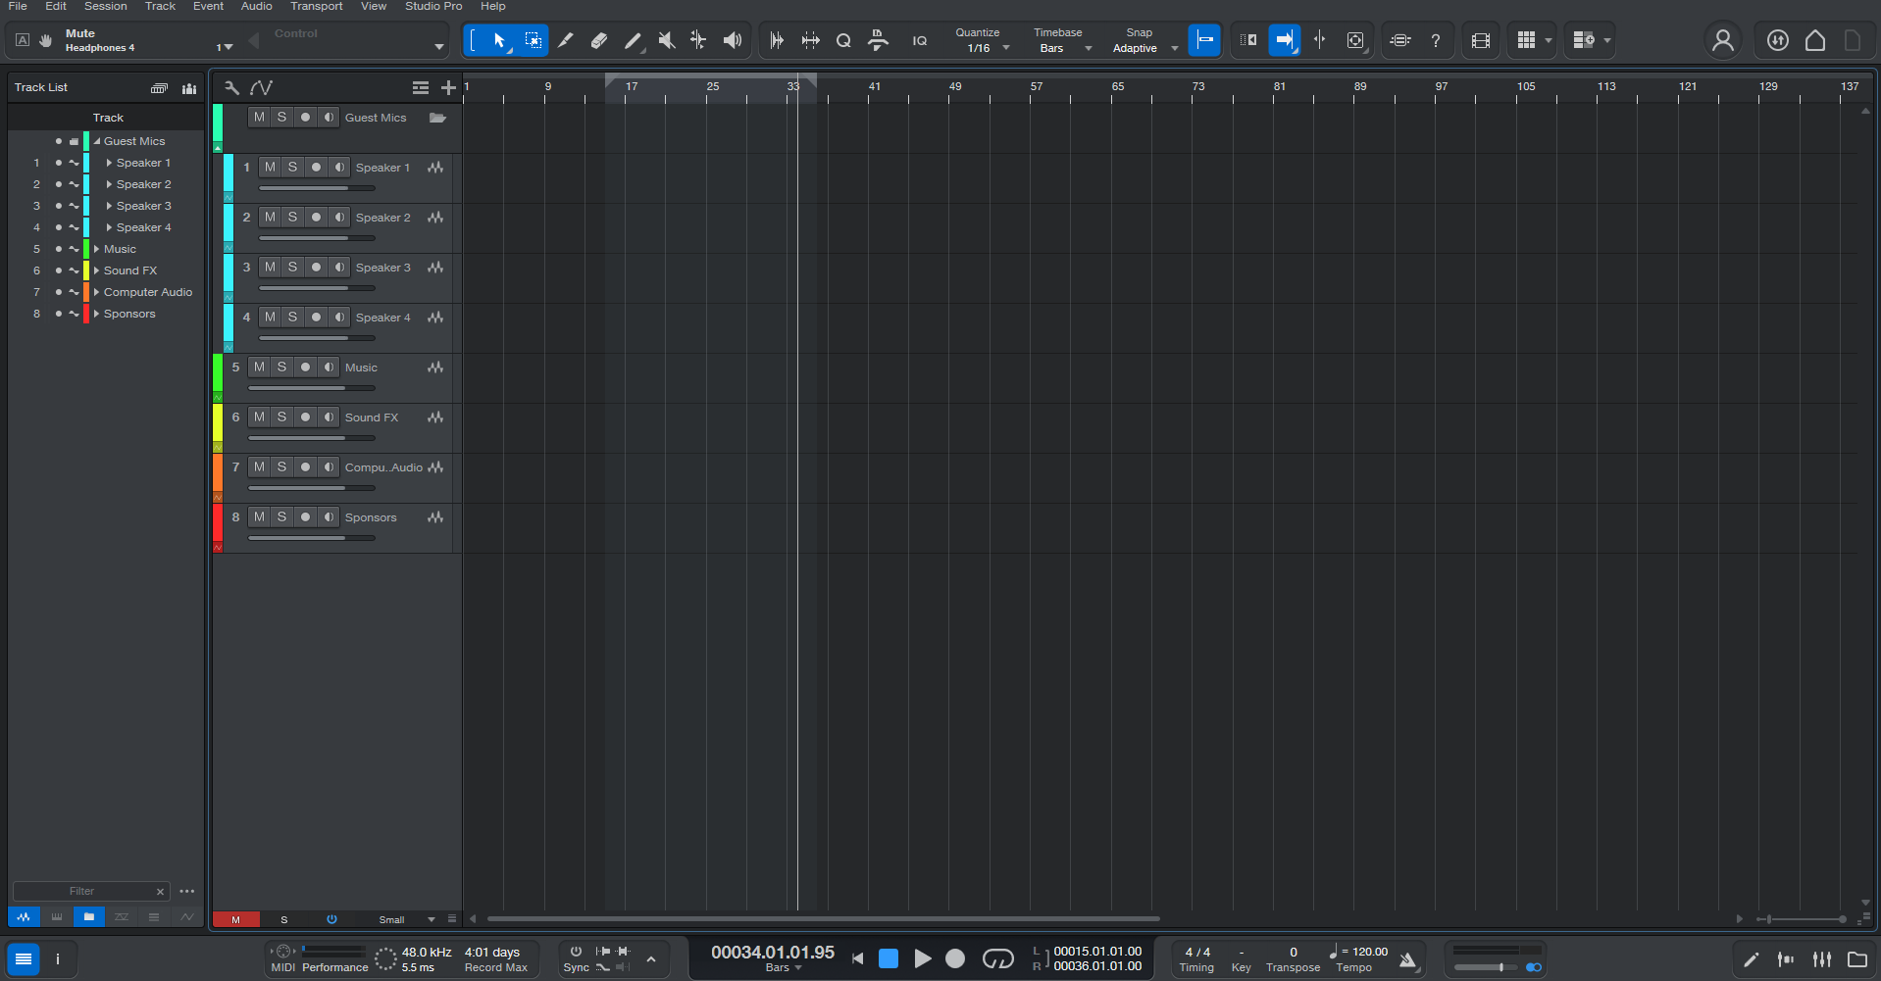The width and height of the screenshot is (1881, 981).
Task: Clear the track filter with the X button
Action: [x=160, y=891]
